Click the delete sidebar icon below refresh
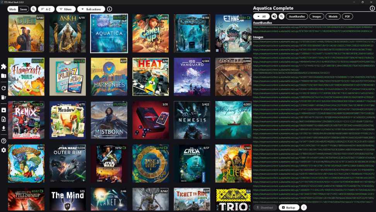The image size is (376, 212). click(x=3, y=97)
